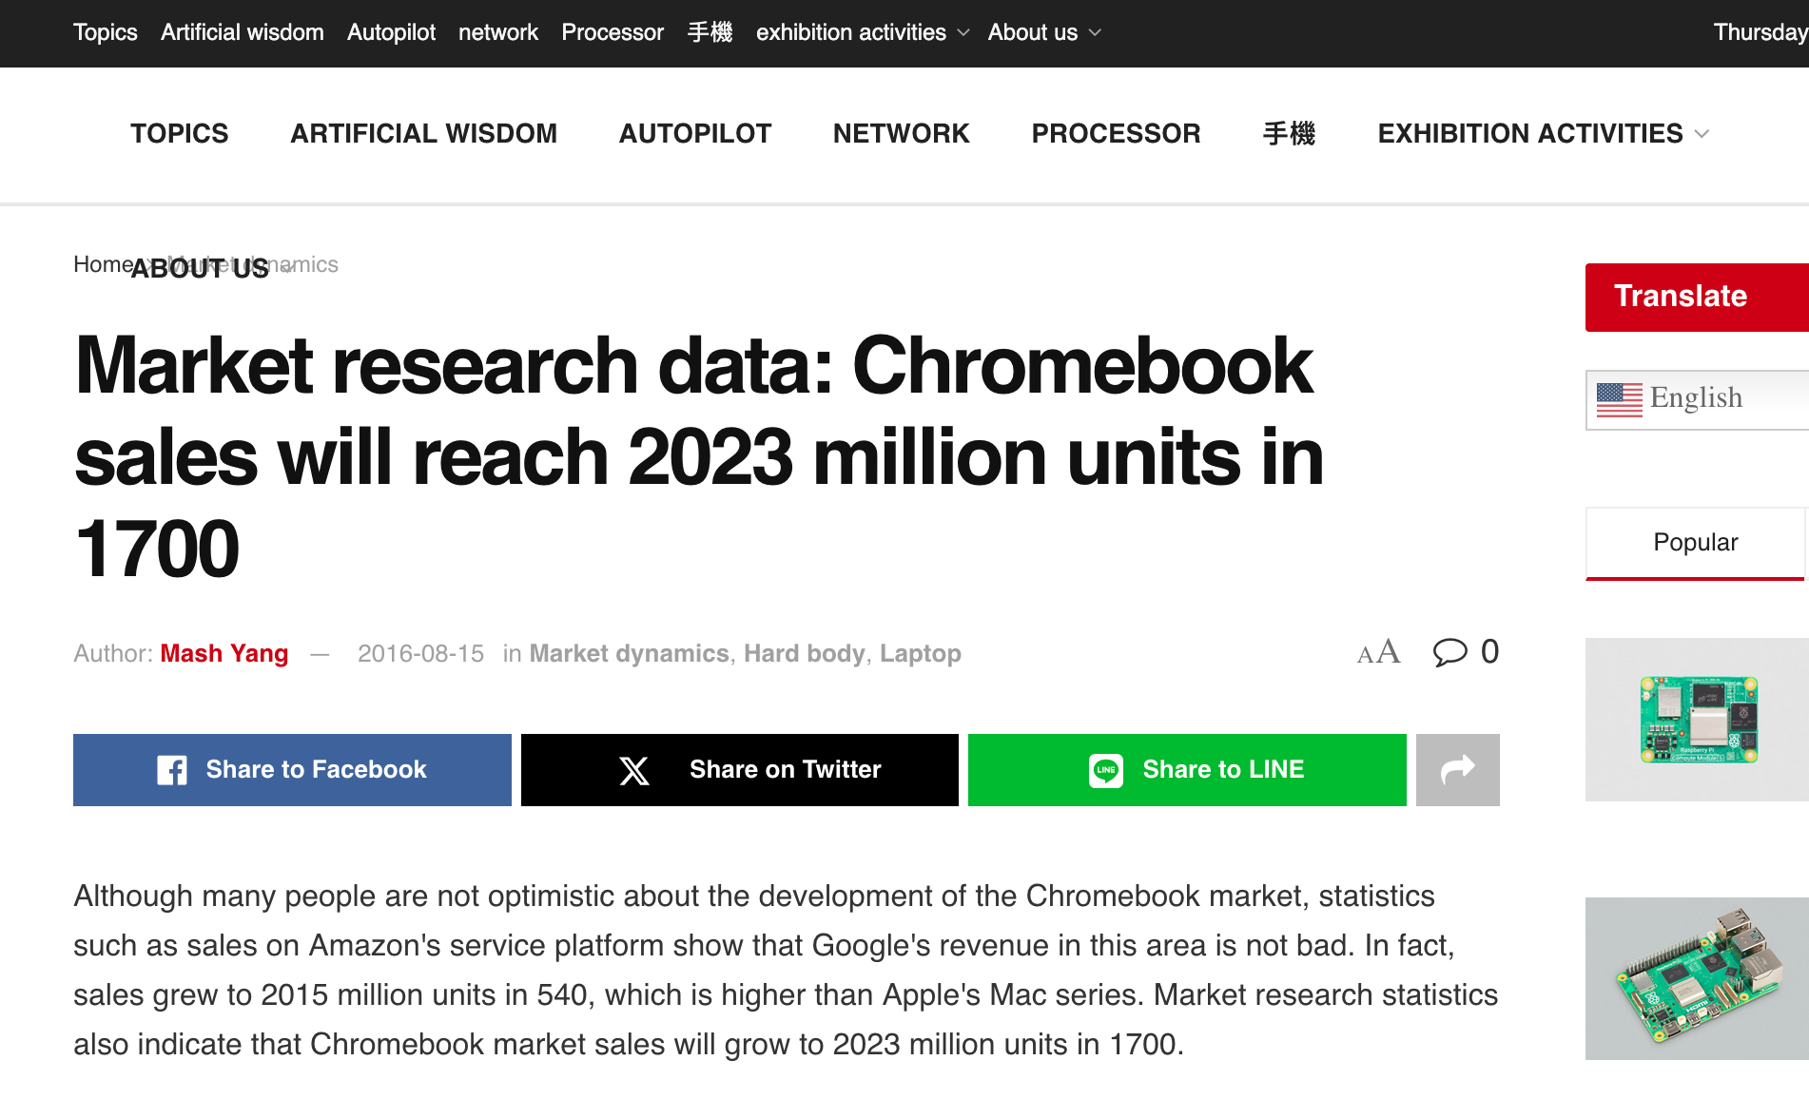1809x1099 pixels.
Task: Click the article date 2016-08-15
Action: click(420, 654)
